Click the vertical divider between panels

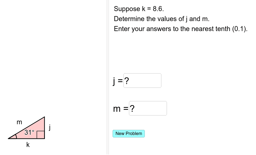point(108,77)
